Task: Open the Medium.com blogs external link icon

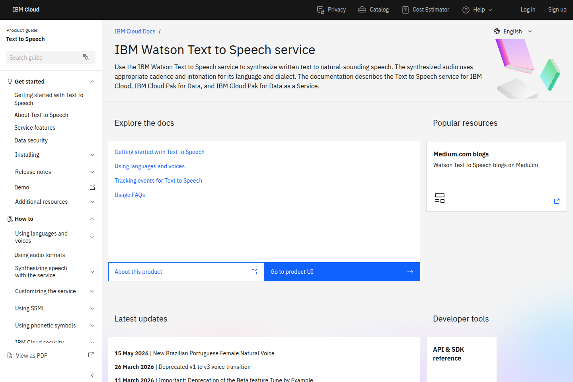Action: (x=557, y=201)
